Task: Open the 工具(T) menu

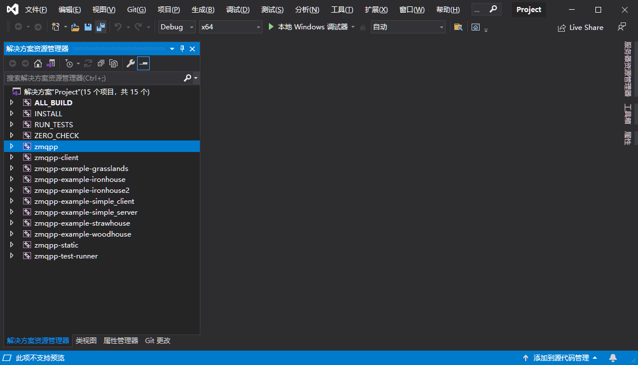Action: [342, 9]
